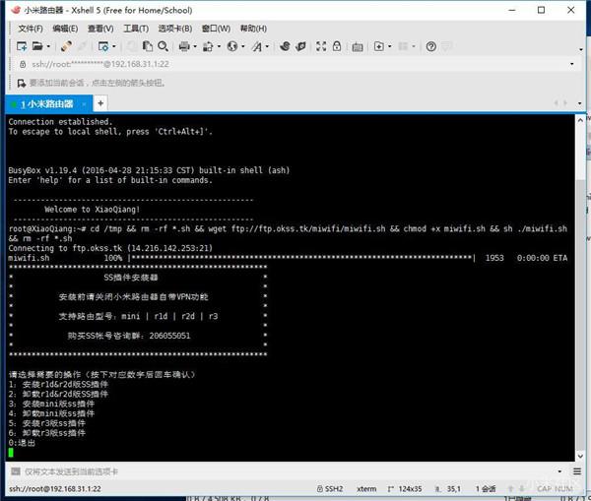Click the xterm status bar entry
591x501 pixels.
[x=366, y=489]
